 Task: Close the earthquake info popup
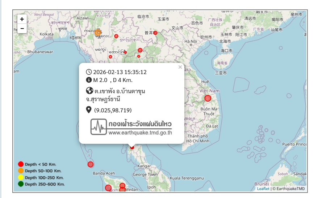pos(180,67)
